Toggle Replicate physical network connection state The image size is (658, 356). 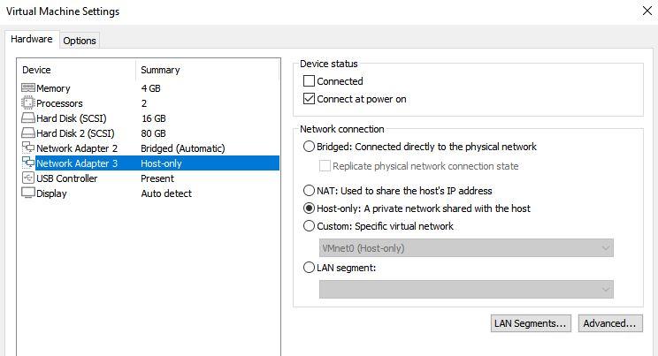click(x=325, y=166)
